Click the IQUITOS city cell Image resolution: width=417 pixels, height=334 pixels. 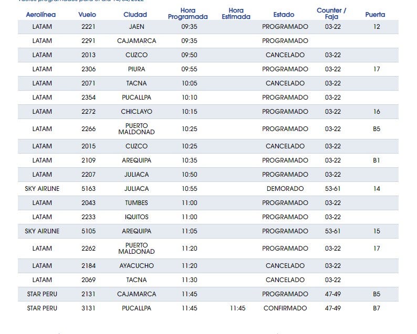pos(136,217)
